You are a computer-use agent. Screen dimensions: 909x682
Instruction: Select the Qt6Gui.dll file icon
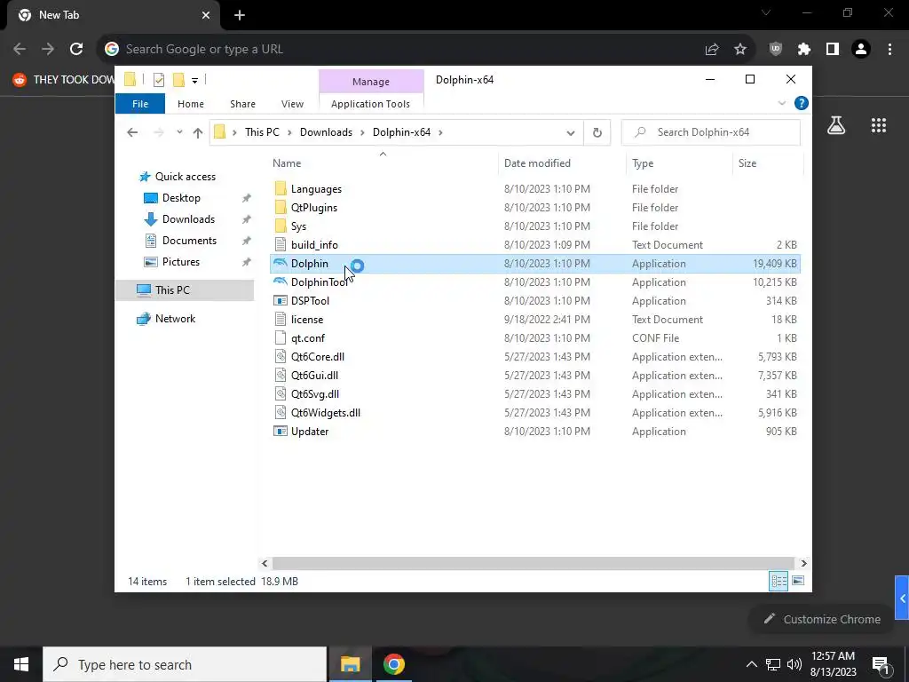(281, 376)
